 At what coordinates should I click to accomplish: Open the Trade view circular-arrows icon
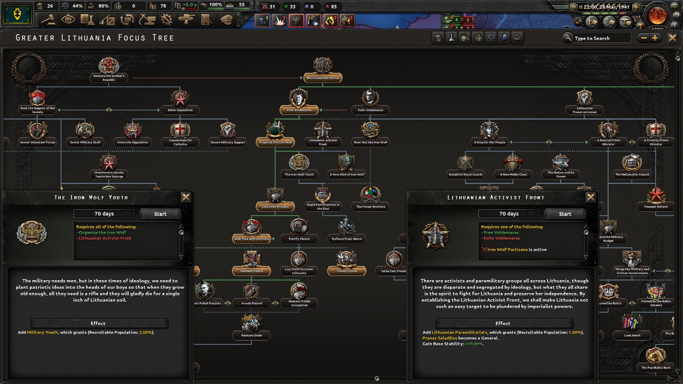coord(127,20)
